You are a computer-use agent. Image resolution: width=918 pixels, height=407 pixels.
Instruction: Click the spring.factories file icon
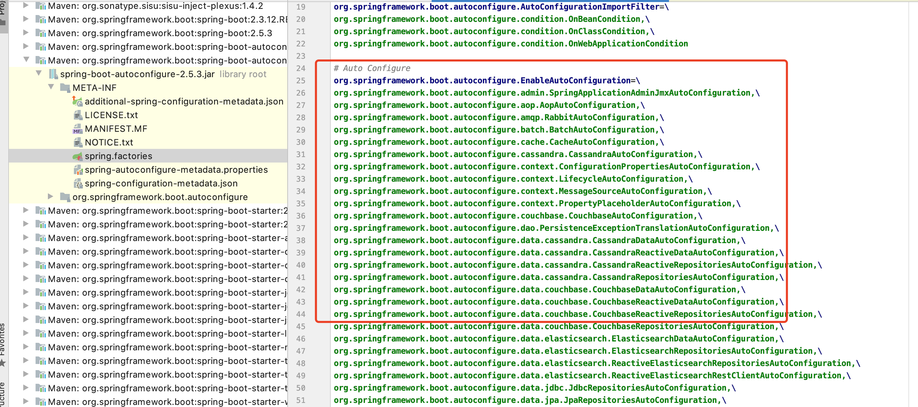77,156
